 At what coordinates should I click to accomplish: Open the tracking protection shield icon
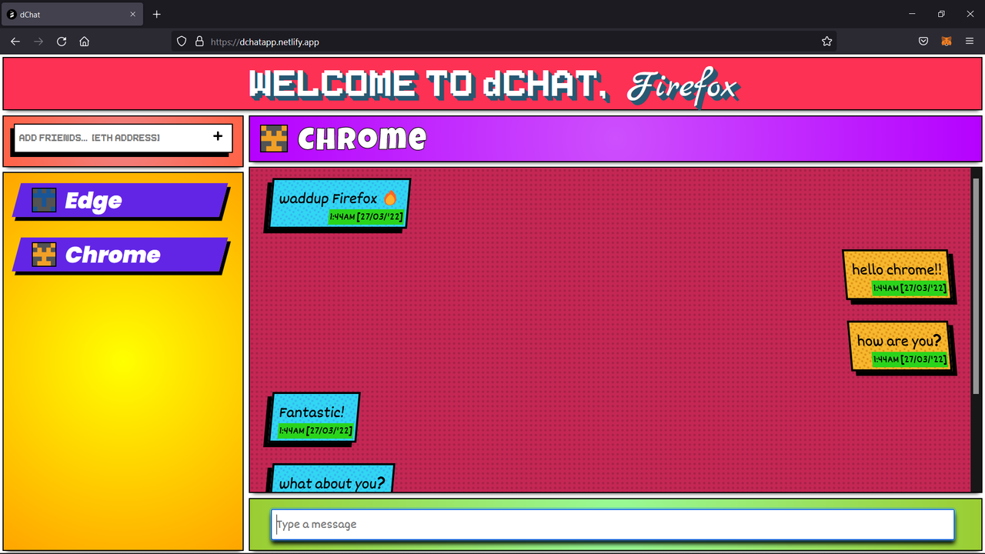point(182,42)
